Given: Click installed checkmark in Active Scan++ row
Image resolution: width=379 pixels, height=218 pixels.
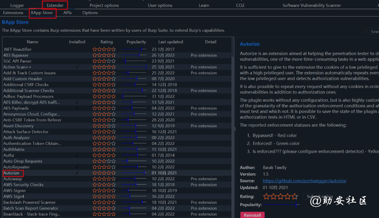Looking at the screenshot, I should (x=77, y=67).
